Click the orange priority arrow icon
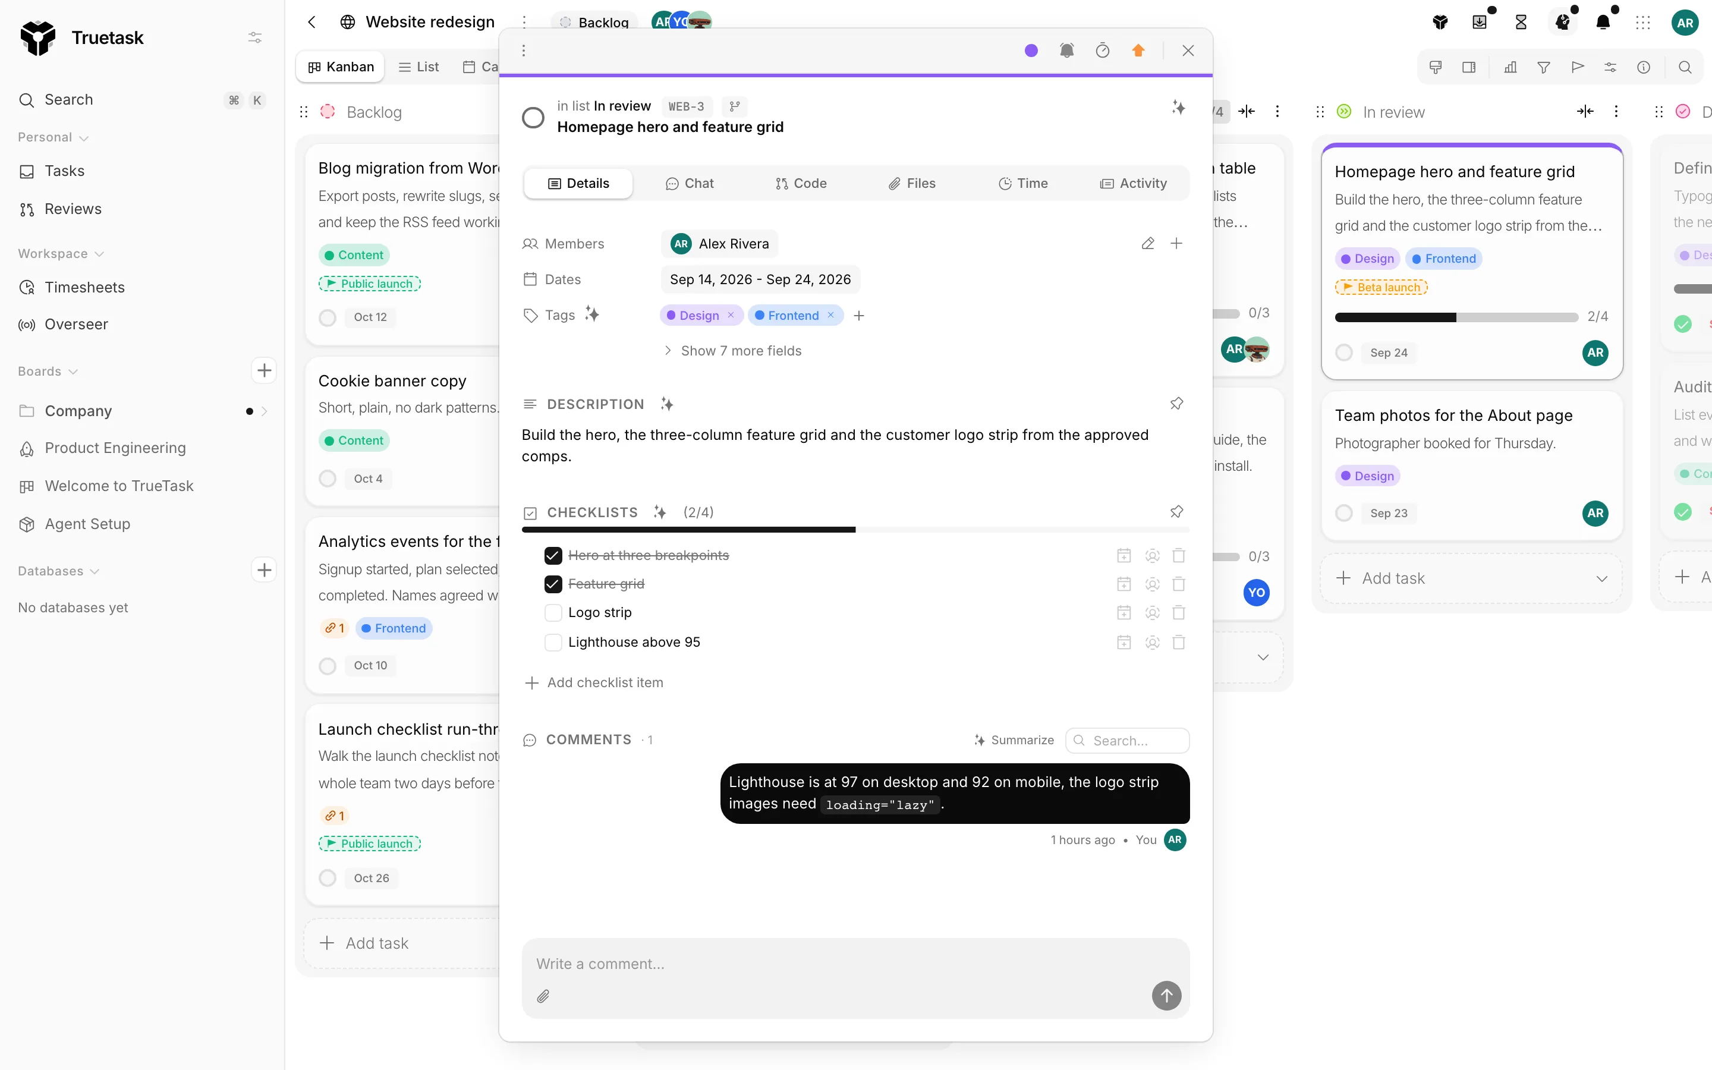Viewport: 1712px width, 1070px height. click(1138, 51)
